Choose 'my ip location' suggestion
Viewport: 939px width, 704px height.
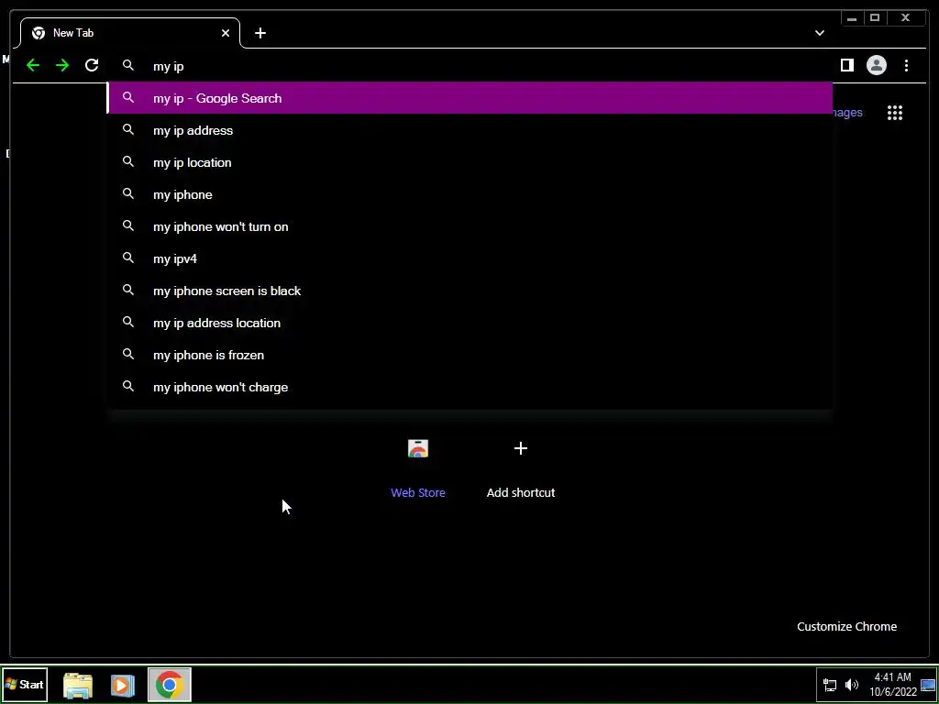(470, 162)
